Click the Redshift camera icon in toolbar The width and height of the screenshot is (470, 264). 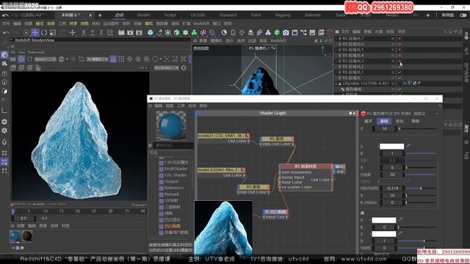pyautogui.click(x=286, y=32)
